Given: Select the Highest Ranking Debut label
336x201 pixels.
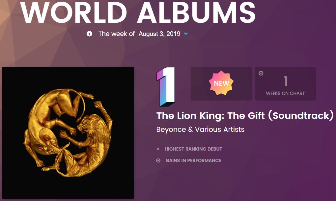Looking at the screenshot, I should (x=193, y=149).
